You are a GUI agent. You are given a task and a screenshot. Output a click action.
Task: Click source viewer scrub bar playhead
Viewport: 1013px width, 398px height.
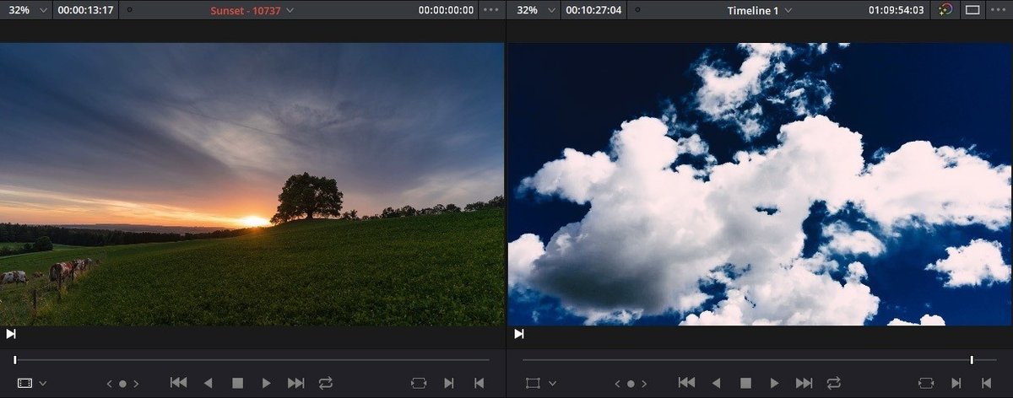pyautogui.click(x=15, y=360)
